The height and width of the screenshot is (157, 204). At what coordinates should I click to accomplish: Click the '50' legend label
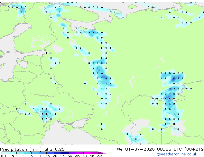pos(99,156)
